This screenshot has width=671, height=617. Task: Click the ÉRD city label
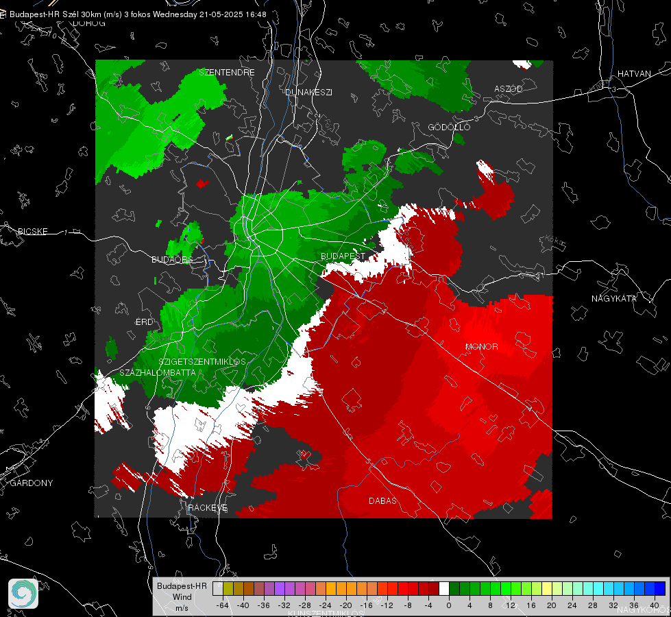(144, 322)
